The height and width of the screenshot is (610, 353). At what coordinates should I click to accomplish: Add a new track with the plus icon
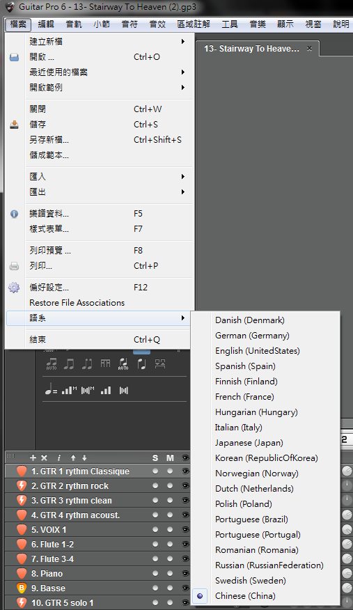point(33,458)
